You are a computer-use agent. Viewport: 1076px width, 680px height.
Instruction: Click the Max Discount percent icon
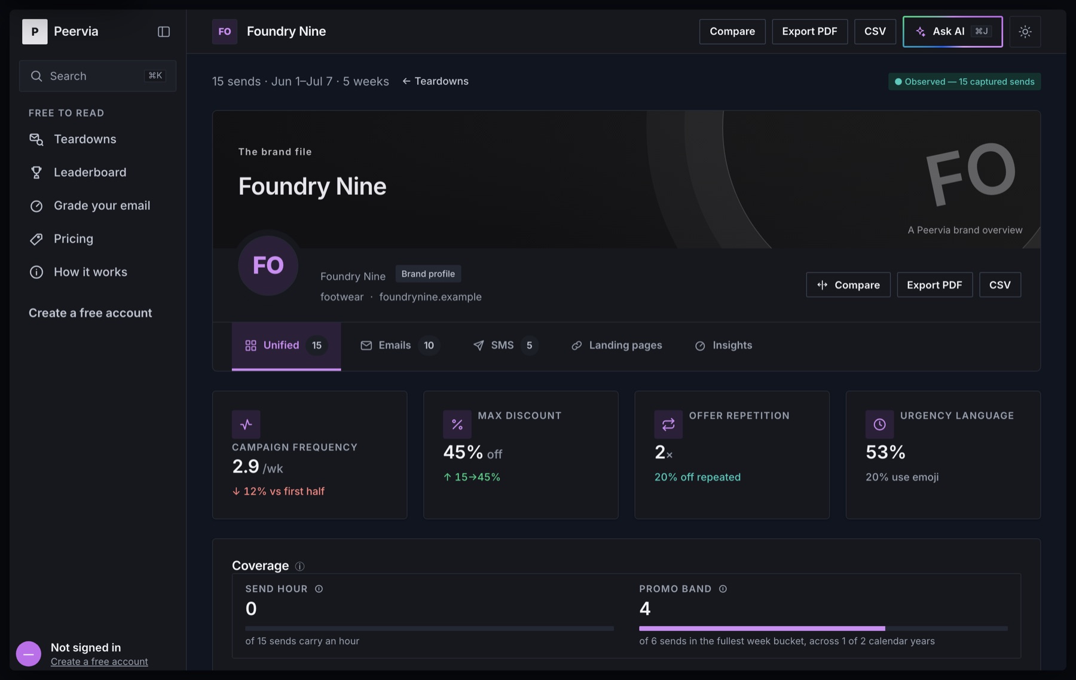[457, 425]
